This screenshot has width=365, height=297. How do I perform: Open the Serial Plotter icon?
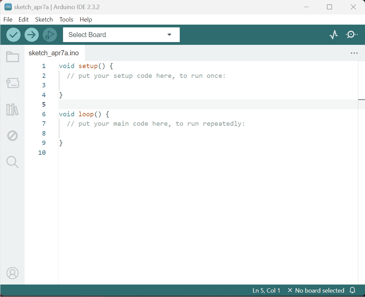334,34
